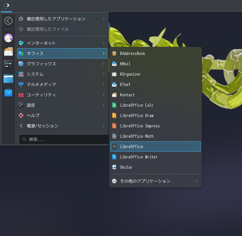Click LibreOffice Draw text label

[x=137, y=115]
